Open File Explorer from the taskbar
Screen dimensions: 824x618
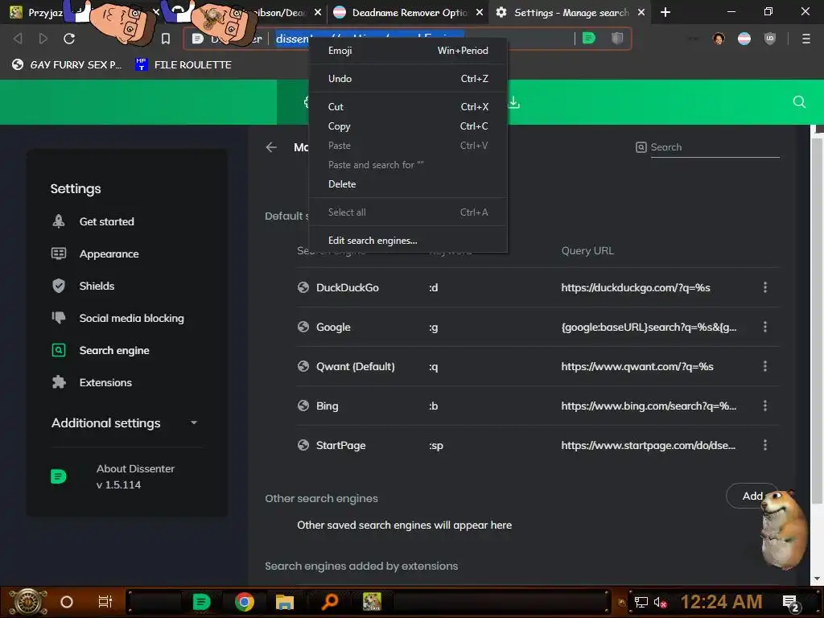285,602
